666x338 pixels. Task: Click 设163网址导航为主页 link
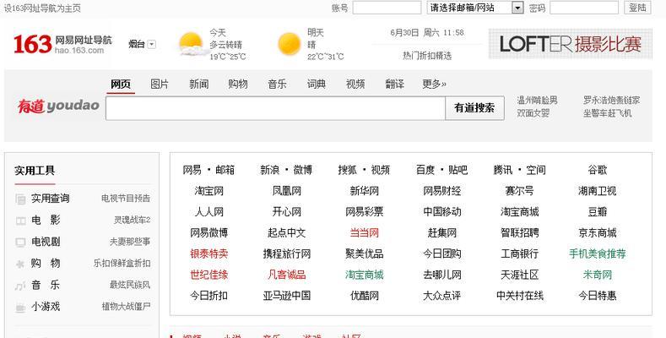[x=42, y=8]
